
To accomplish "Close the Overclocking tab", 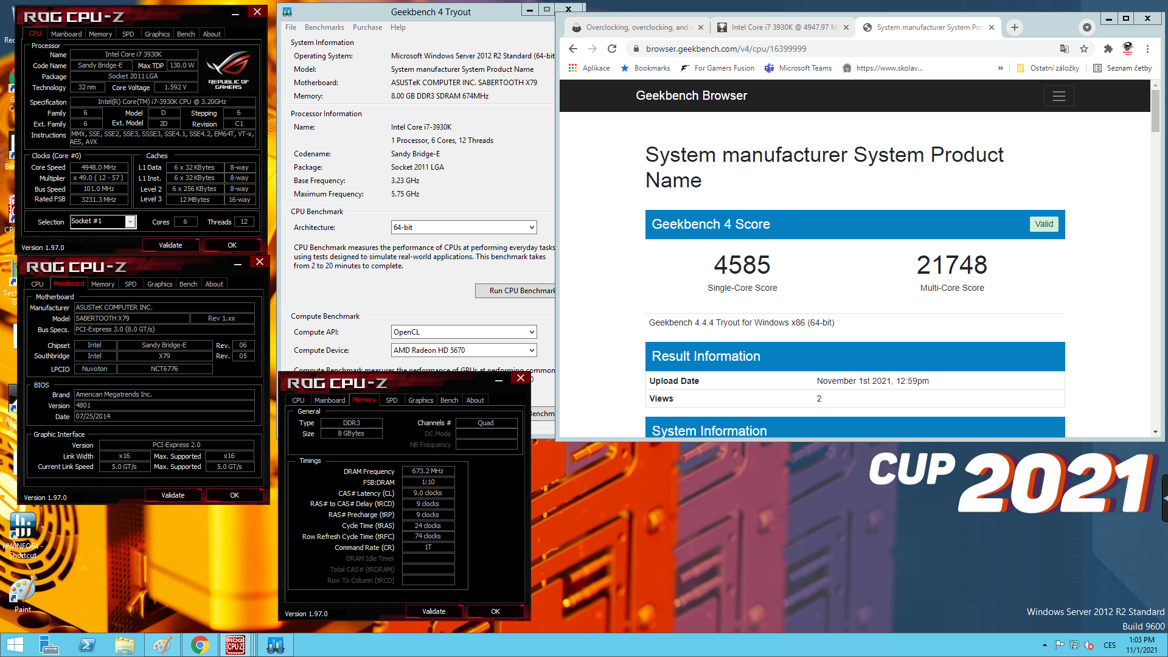I will (701, 27).
